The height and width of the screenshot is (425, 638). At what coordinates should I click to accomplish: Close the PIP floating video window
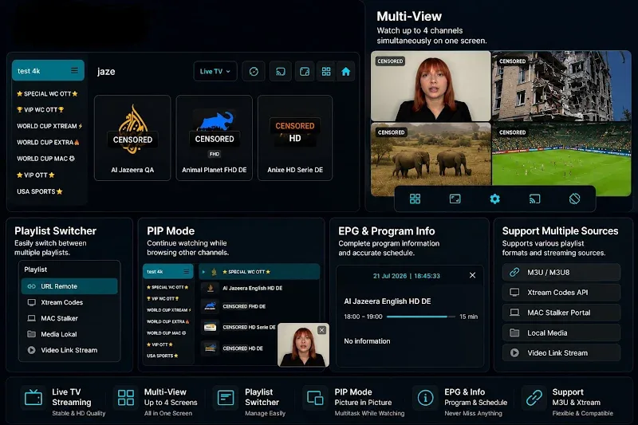point(322,330)
